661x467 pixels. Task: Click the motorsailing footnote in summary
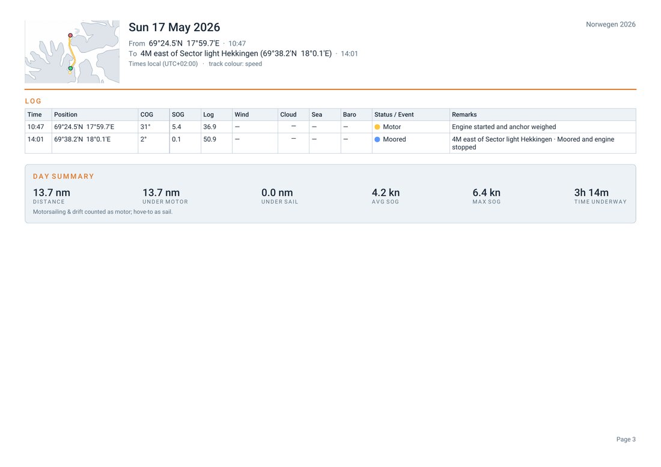coord(103,212)
